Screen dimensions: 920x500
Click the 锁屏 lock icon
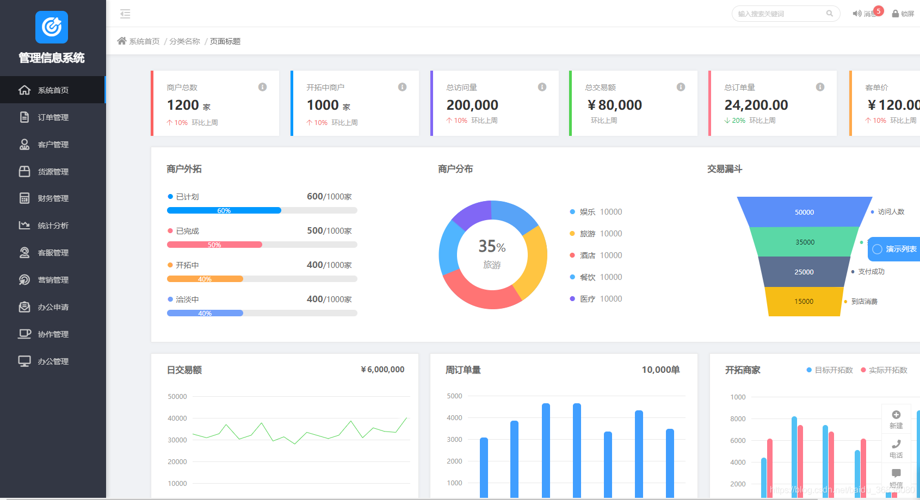pyautogui.click(x=896, y=14)
